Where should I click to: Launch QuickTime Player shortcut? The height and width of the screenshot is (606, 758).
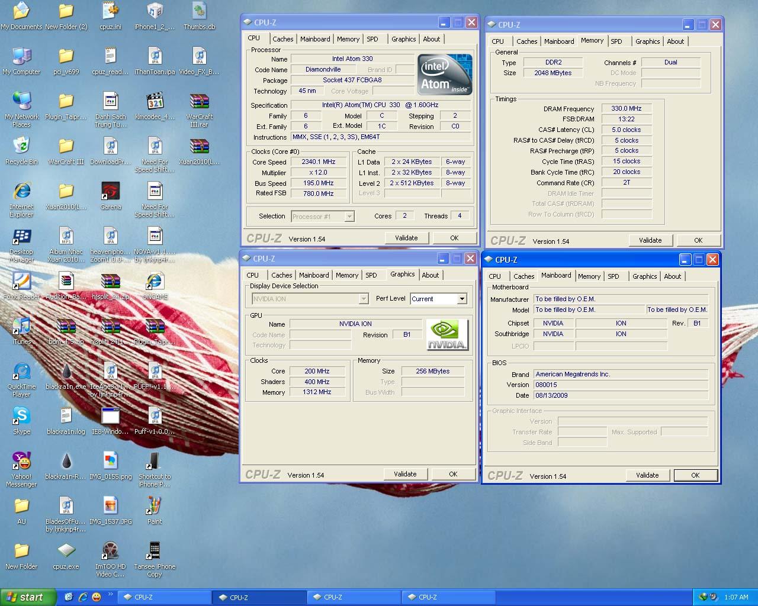click(x=21, y=380)
